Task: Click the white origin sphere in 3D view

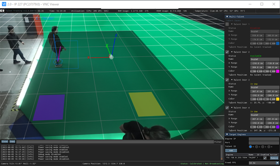Action: 111,57
